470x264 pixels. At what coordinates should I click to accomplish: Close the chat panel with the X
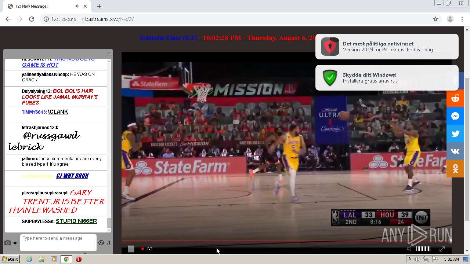[109, 54]
